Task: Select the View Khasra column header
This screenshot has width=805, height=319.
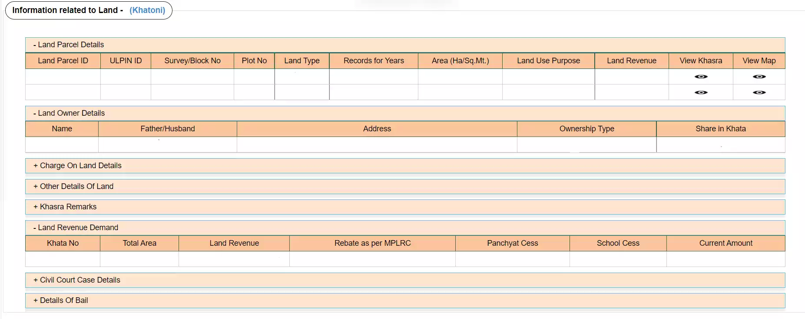Action: click(701, 61)
